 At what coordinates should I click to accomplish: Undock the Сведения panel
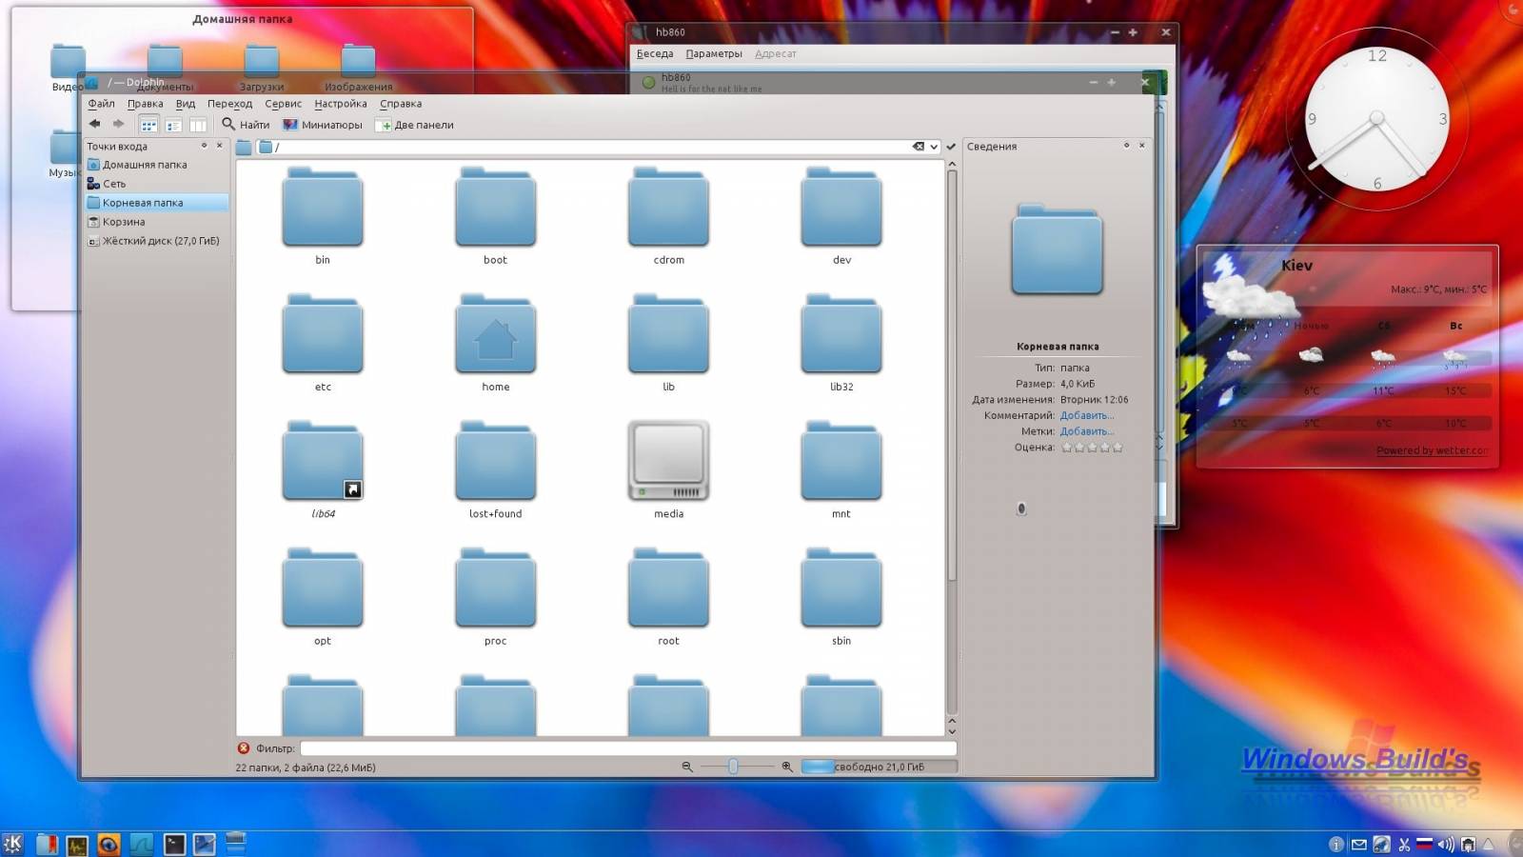point(1126,146)
